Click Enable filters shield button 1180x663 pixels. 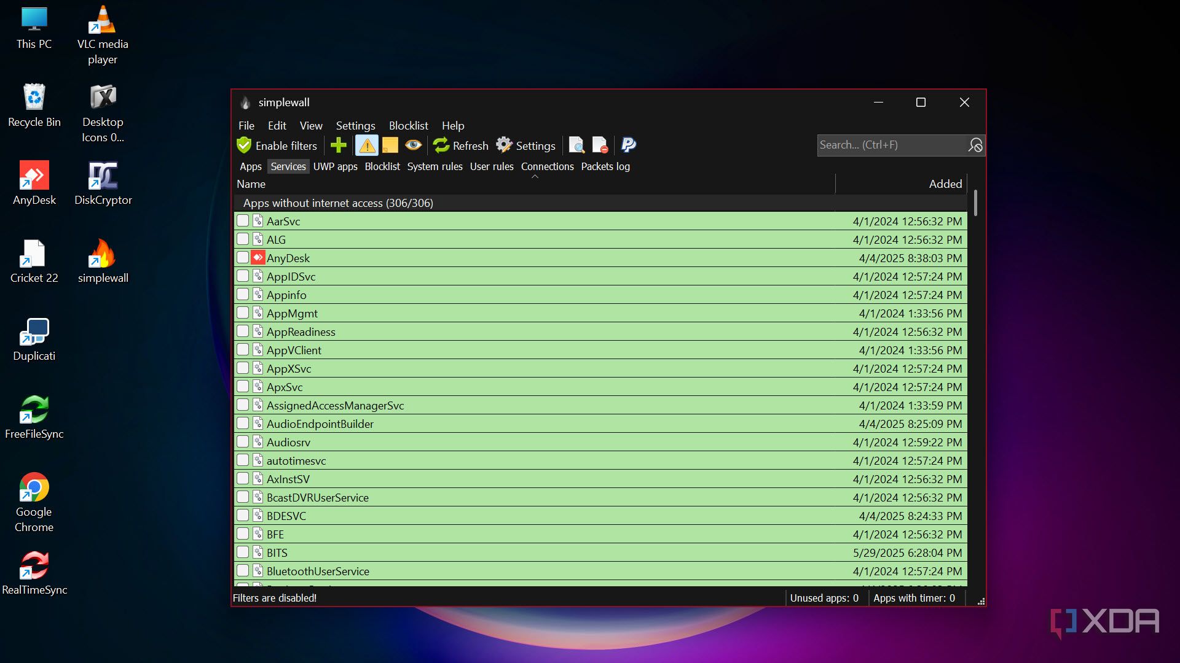click(277, 145)
